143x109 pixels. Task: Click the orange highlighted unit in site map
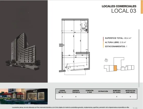click(115, 68)
